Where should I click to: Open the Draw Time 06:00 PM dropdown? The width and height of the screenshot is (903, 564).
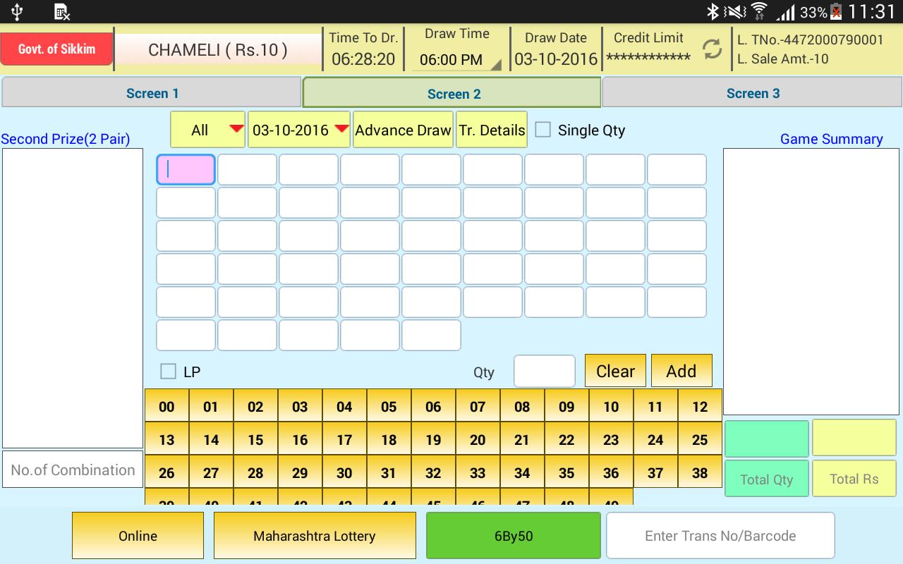coord(456,60)
